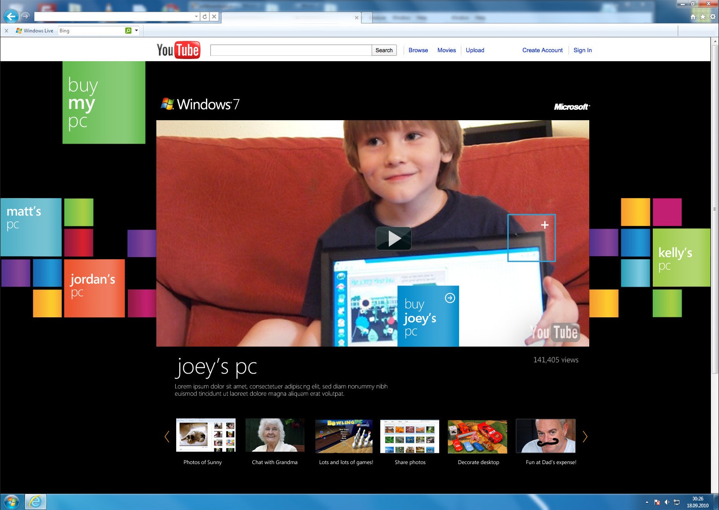Click the Windows Live toolbar logo
Screen dimensions: 719x510
coord(34,31)
